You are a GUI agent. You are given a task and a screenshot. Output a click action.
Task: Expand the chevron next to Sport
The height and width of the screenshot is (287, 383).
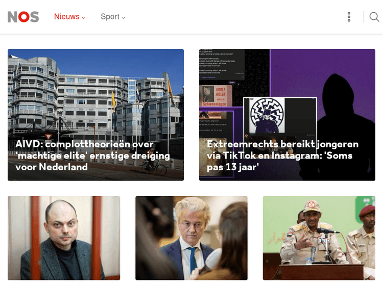[124, 17]
